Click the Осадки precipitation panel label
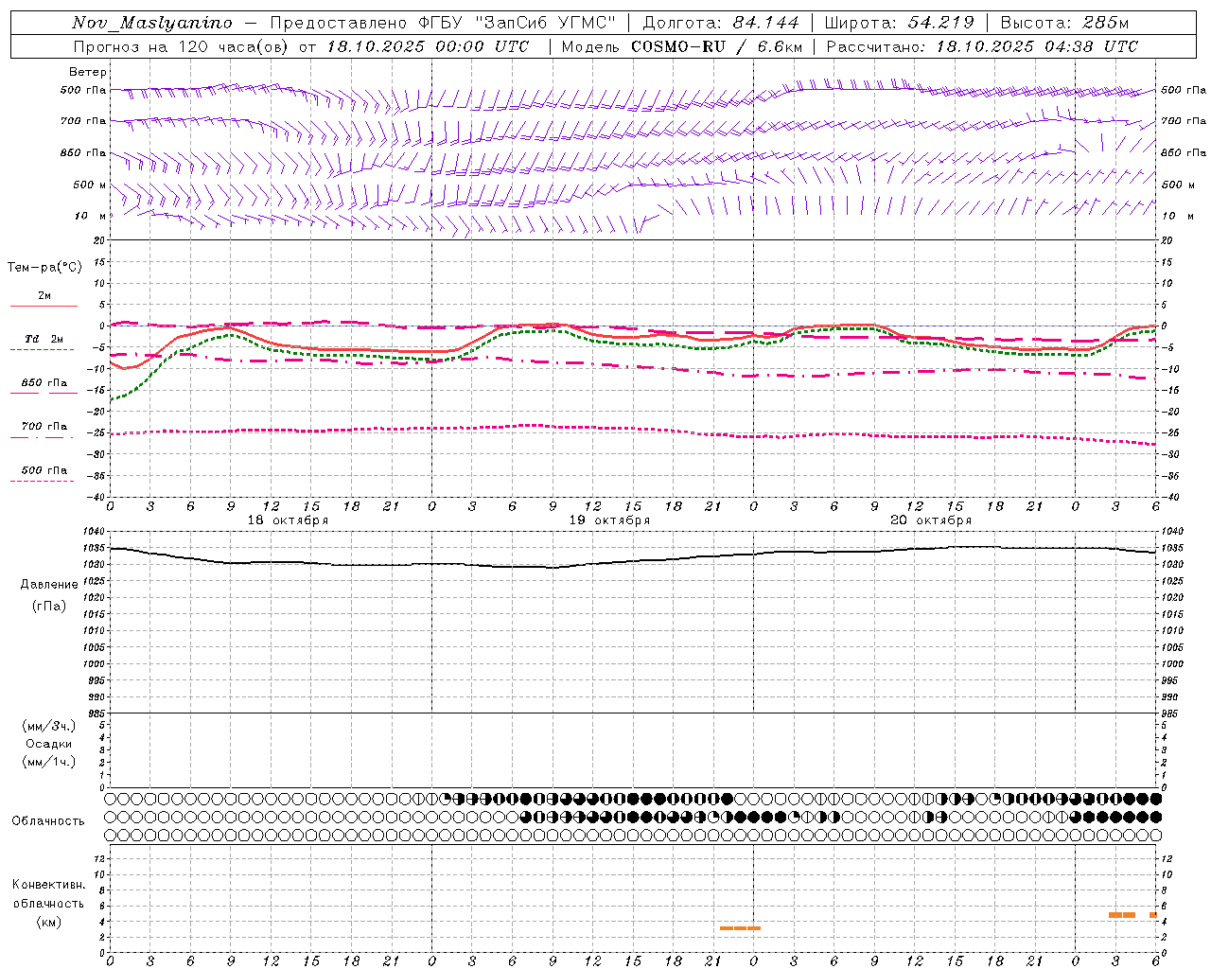 (49, 744)
